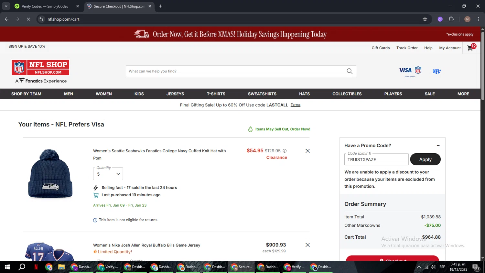Open the COLLECTIBLES navigation menu
The image size is (485, 273).
347,94
